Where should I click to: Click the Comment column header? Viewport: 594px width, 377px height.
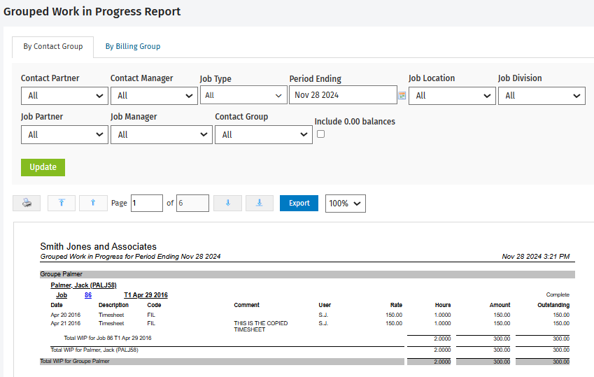click(246, 305)
